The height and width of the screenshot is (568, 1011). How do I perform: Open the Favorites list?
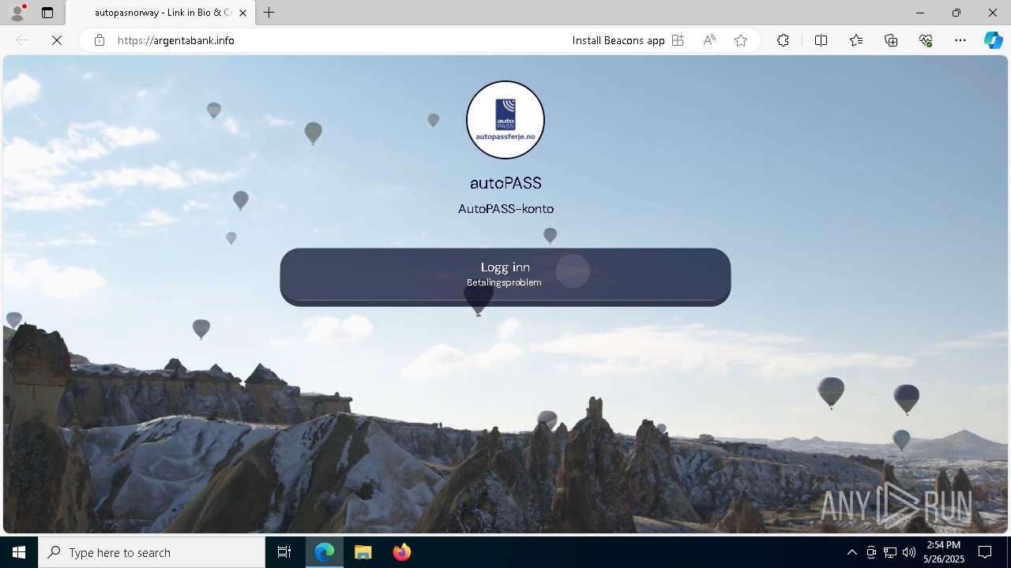point(856,40)
